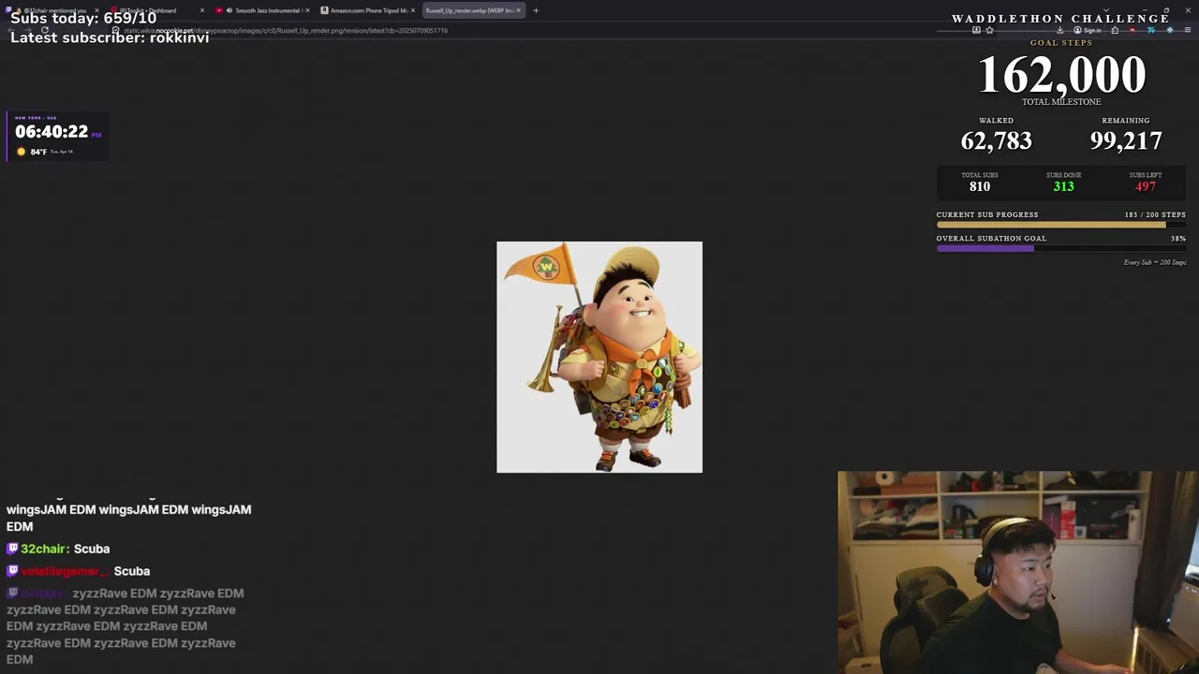Click the current sub progress bar
The width and height of the screenshot is (1199, 674).
(1060, 225)
